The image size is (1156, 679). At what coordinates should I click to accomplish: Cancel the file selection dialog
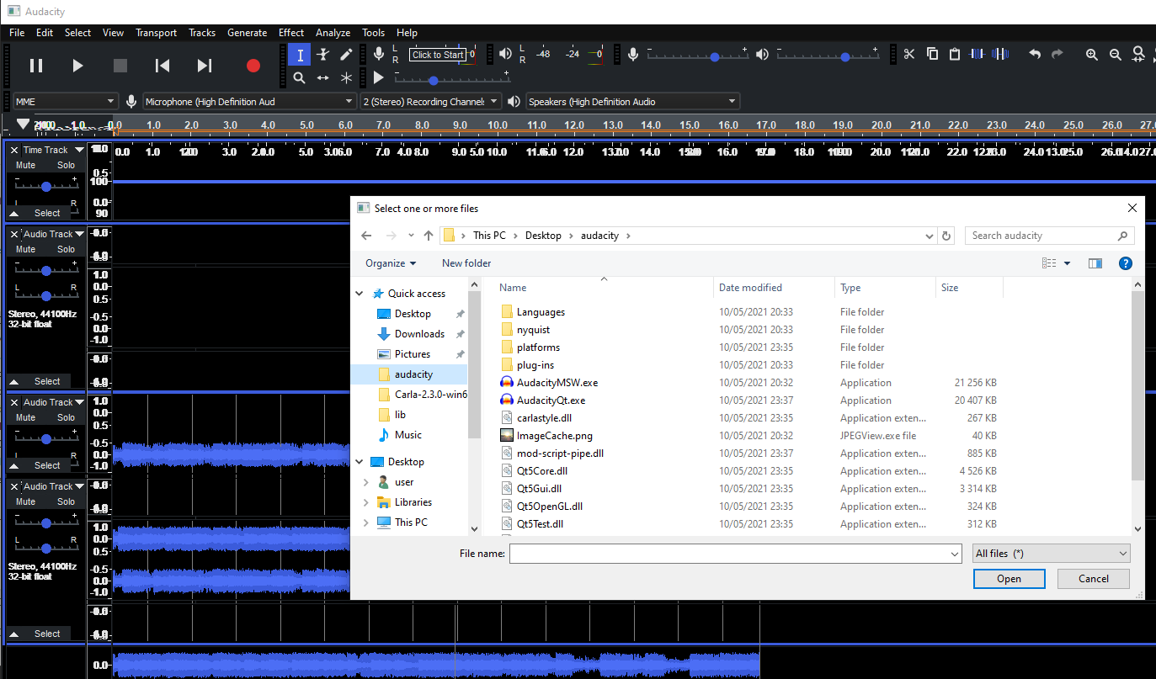pos(1094,579)
